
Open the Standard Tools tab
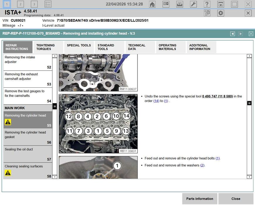(109, 47)
